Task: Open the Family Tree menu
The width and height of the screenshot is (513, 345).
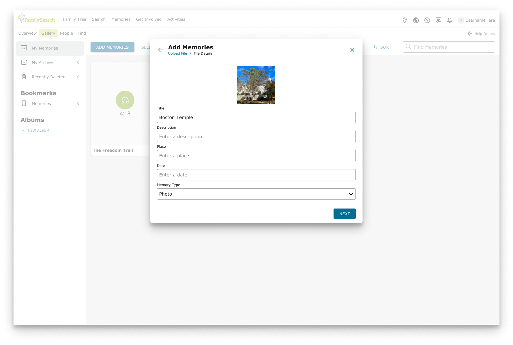Action: point(75,19)
